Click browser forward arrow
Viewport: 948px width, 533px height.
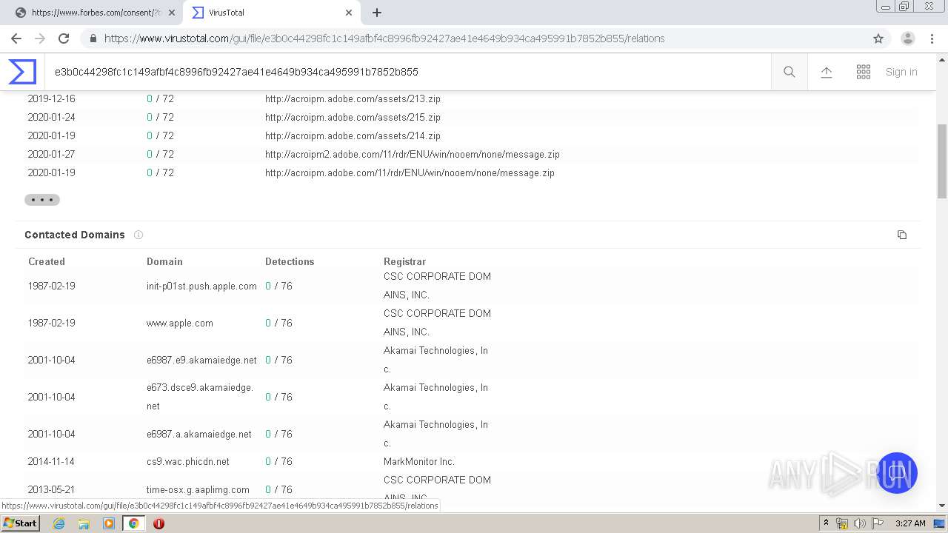pos(40,38)
